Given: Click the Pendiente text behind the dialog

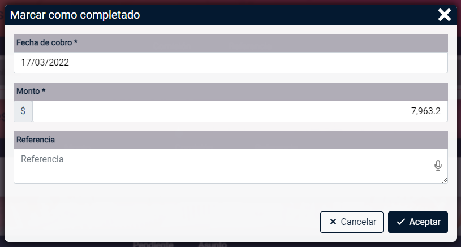Looking at the screenshot, I should point(153,244).
